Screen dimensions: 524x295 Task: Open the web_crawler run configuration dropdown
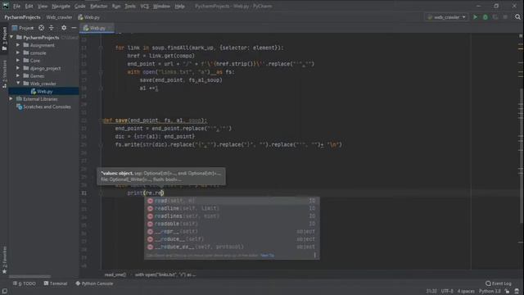(446, 17)
